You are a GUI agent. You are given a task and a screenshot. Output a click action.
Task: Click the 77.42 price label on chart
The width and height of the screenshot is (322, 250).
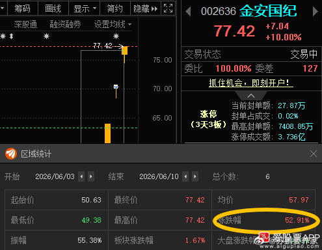coord(103,46)
